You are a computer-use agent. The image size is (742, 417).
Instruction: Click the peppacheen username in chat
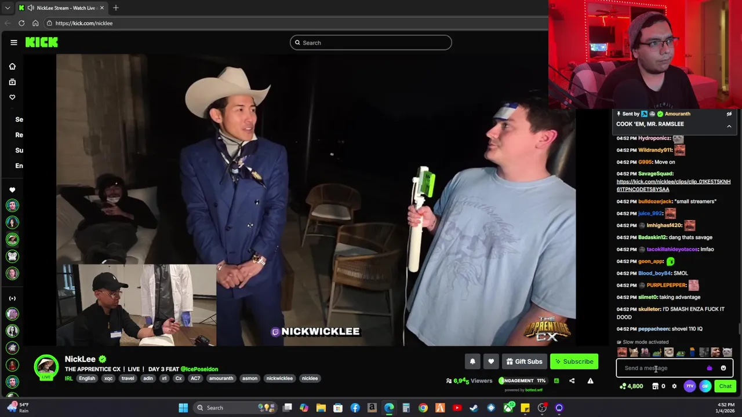point(654,328)
